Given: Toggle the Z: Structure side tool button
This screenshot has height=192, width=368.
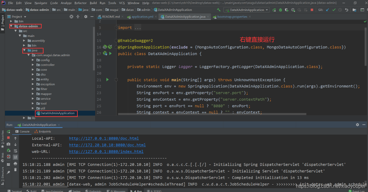Looking at the screenshot, I should [x=2, y=176].
